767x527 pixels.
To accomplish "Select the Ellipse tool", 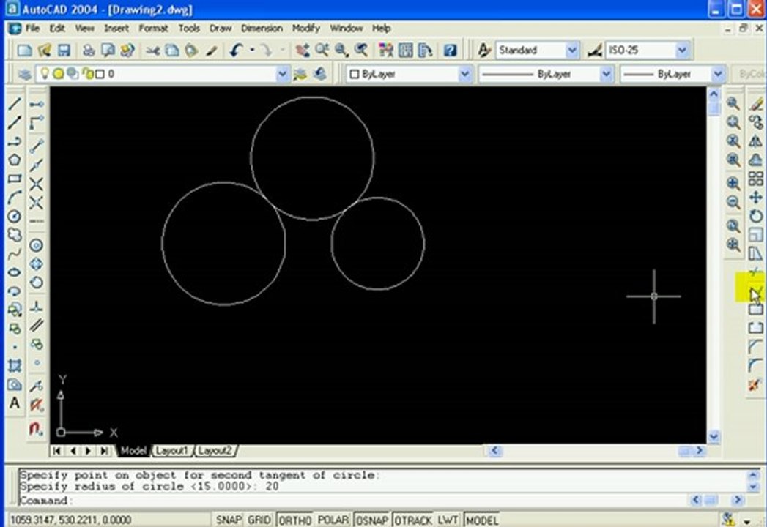I will (14, 272).
